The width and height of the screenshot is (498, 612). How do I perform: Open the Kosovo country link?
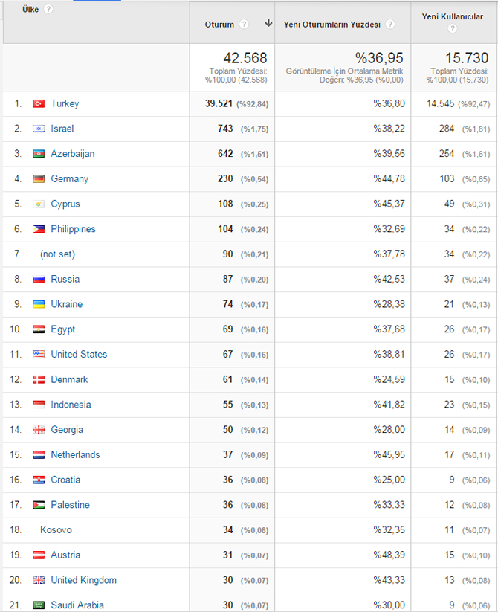point(56,530)
